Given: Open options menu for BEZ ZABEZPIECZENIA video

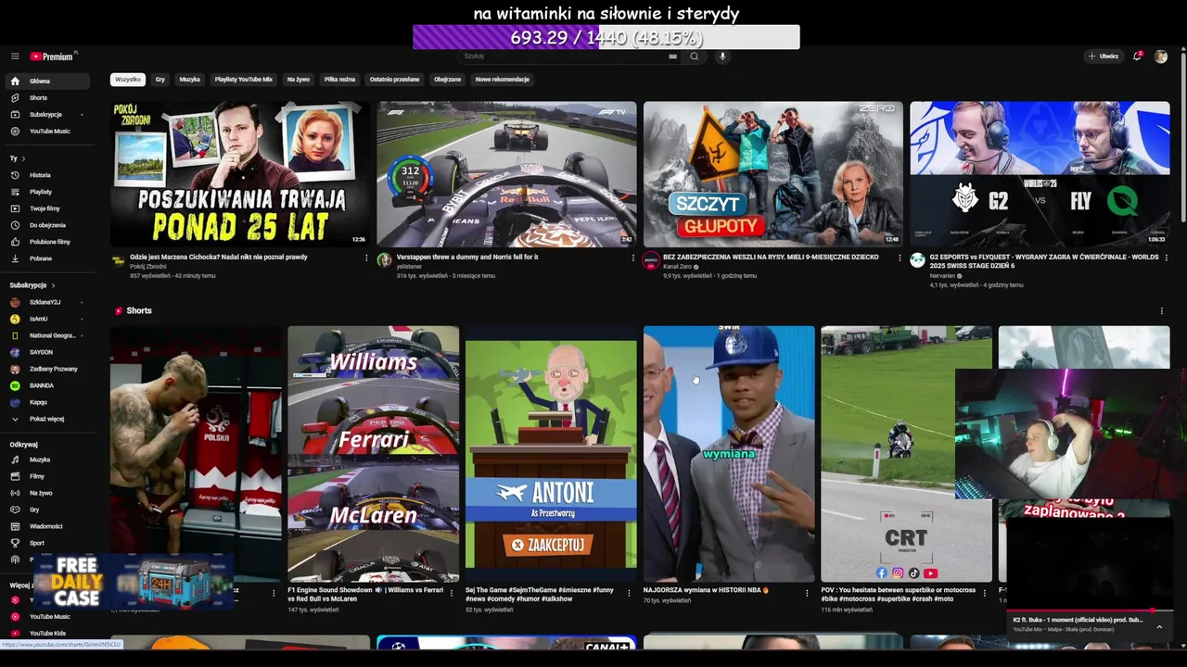Looking at the screenshot, I should click(899, 258).
